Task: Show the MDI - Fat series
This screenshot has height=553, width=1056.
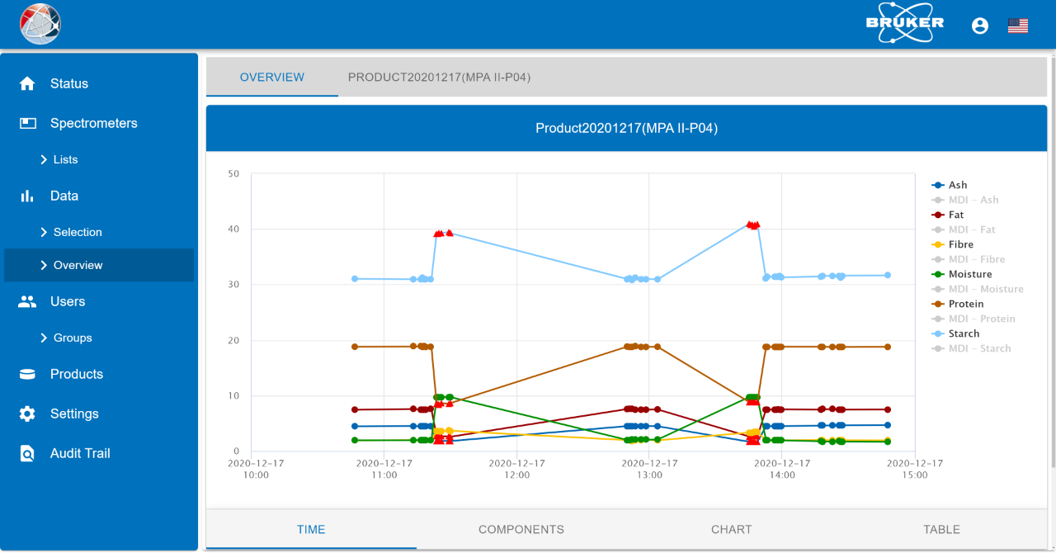Action: 971,229
